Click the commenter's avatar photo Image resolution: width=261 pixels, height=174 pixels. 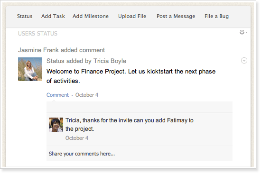(56, 125)
